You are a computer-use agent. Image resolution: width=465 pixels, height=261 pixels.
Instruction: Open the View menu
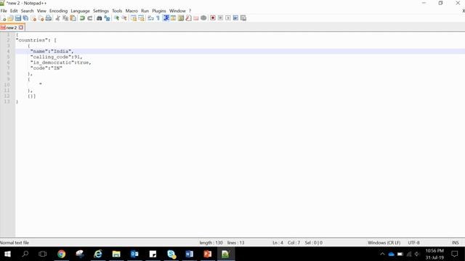click(41, 11)
